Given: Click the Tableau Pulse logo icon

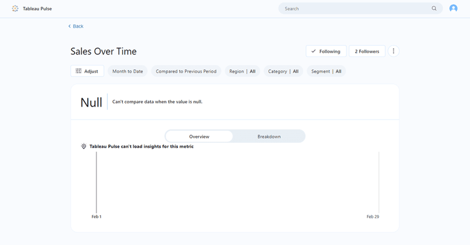Looking at the screenshot, I should [15, 9].
